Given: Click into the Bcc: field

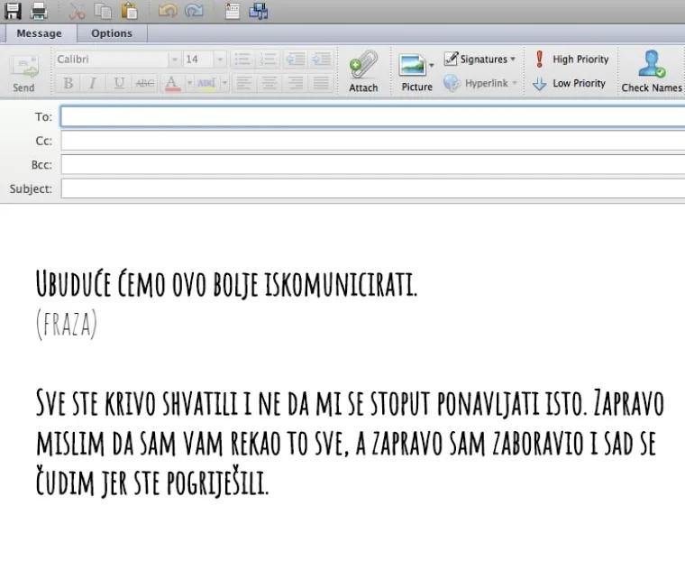Looking at the screenshot, I should click(x=372, y=165).
